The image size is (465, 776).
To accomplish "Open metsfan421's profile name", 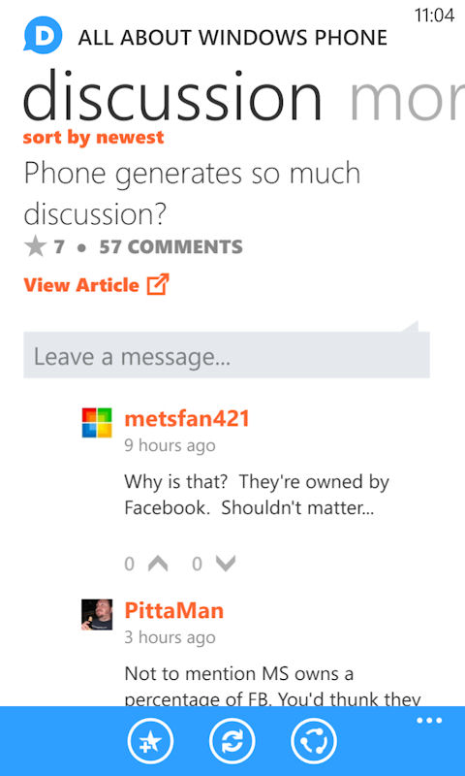I will point(187,419).
